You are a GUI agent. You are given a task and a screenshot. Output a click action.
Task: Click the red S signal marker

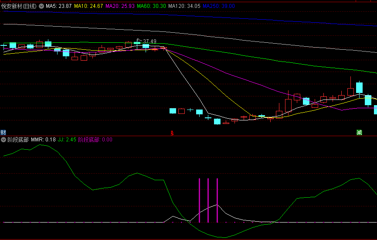click(172, 133)
